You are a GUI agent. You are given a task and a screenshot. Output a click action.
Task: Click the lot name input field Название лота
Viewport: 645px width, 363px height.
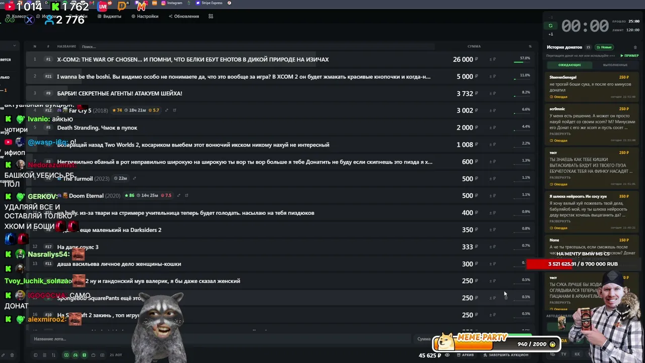tap(222, 339)
